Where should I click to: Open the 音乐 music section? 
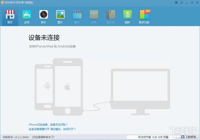point(43,16)
